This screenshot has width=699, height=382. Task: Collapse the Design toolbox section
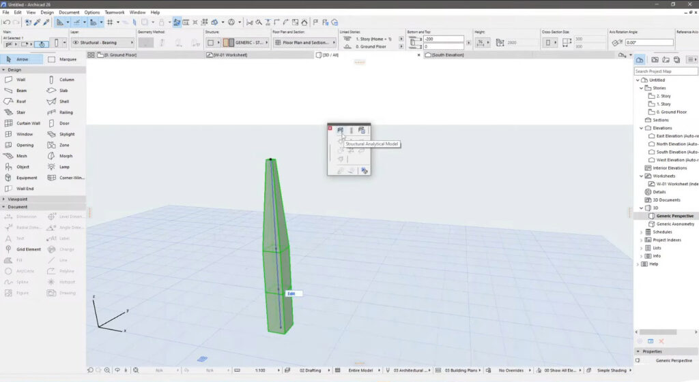[x=3, y=70]
